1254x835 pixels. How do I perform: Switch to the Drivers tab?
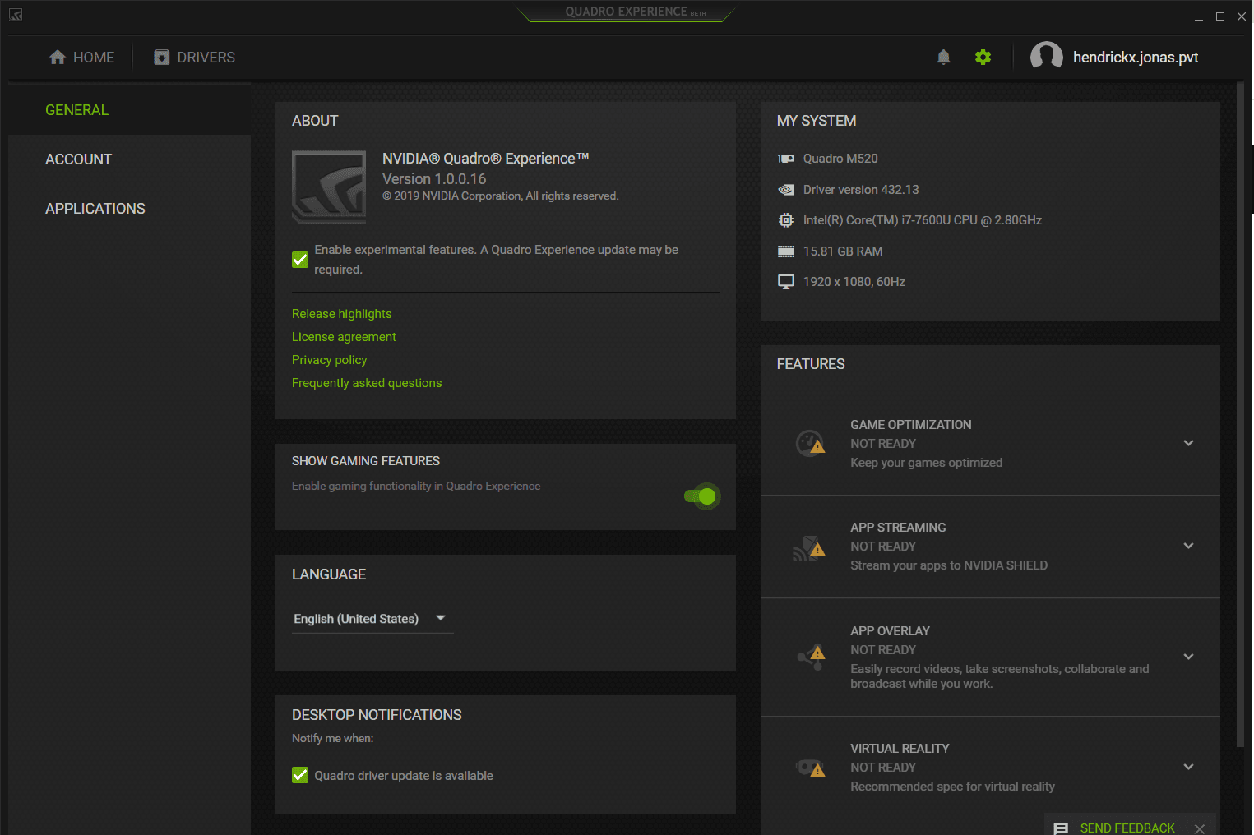coord(195,58)
